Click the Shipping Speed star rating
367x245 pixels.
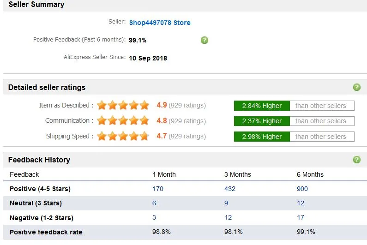click(123, 136)
